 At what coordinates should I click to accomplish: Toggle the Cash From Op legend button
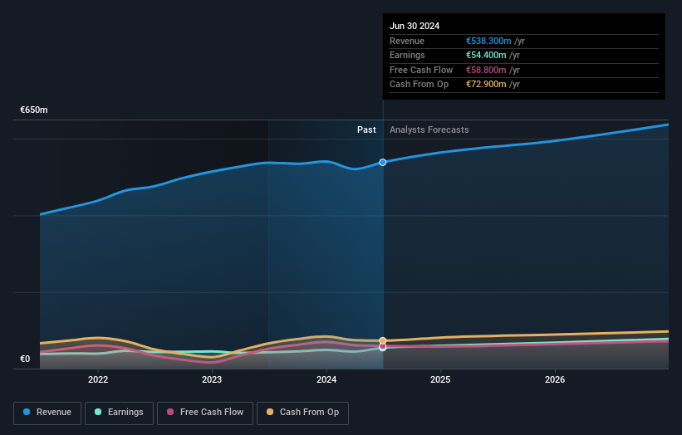pos(302,413)
